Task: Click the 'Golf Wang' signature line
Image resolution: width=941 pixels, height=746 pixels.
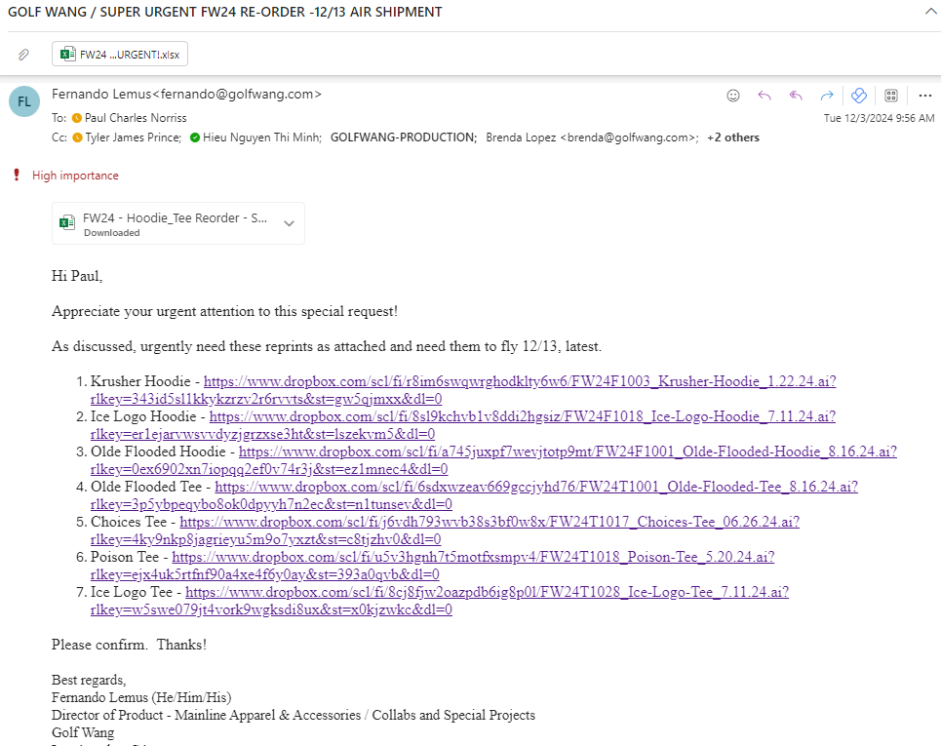Action: 83,732
